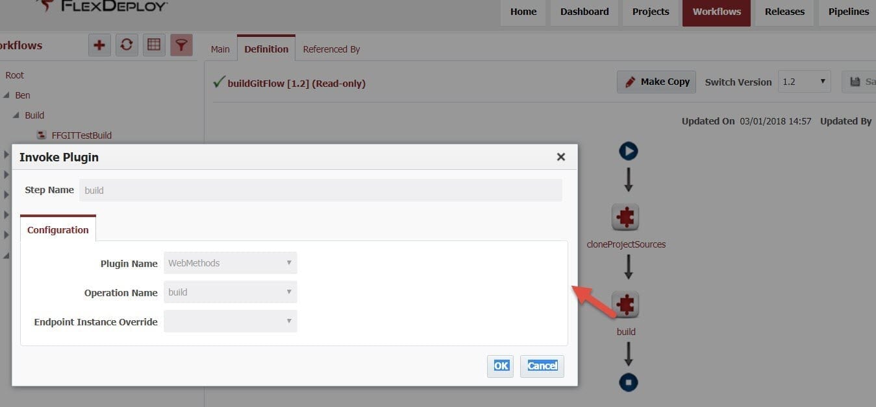Viewport: 876px width, 407px height.
Task: Click the workflow end stop node
Action: click(x=628, y=382)
